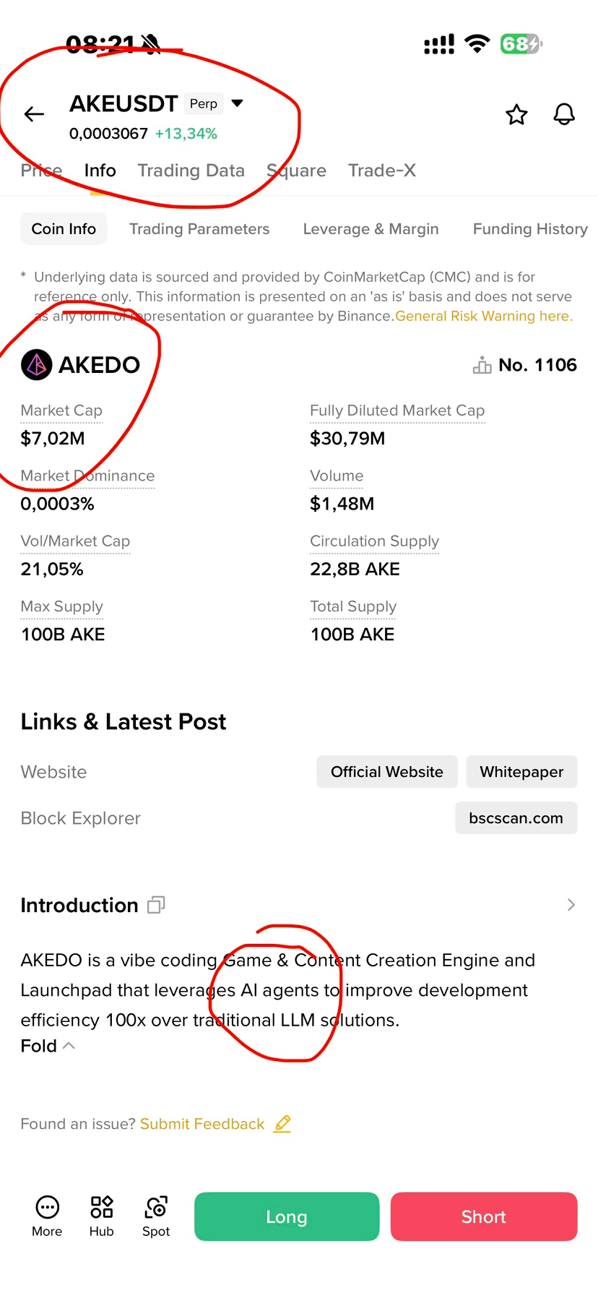The height and width of the screenshot is (1301, 598).
Task: Open Introduction details chevron
Action: [571, 905]
